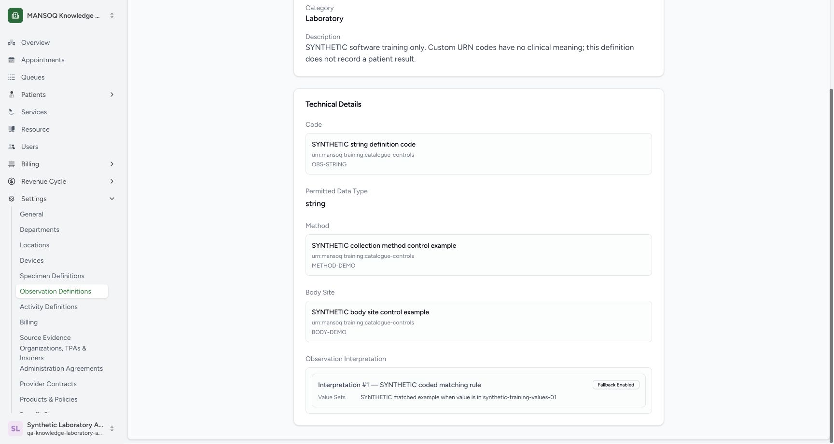The image size is (834, 444).
Task: Click the Services sidebar icon
Action: [x=12, y=112]
